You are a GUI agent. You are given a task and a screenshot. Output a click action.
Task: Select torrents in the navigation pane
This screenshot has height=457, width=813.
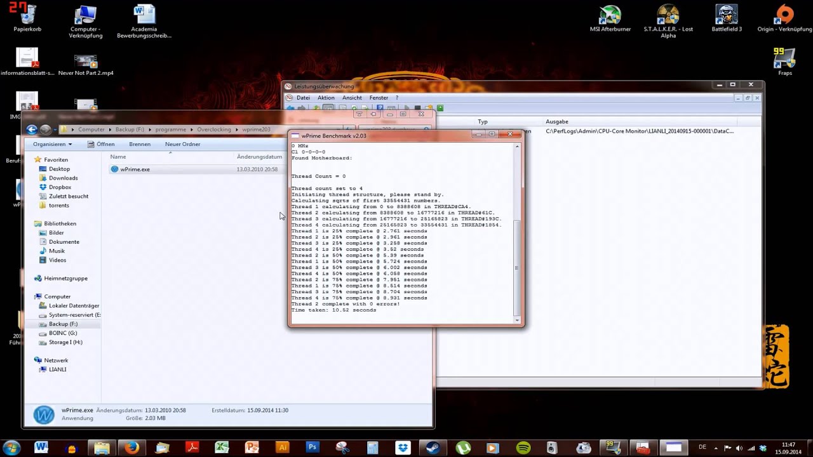click(58, 206)
